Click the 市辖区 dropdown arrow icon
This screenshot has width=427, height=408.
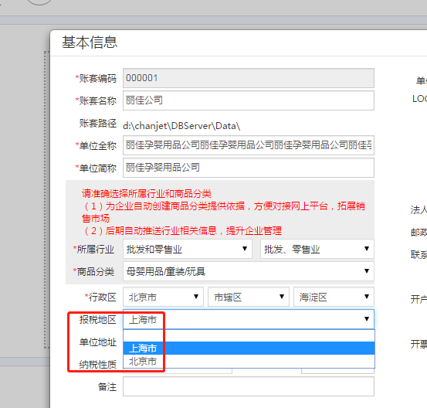pyautogui.click(x=282, y=297)
